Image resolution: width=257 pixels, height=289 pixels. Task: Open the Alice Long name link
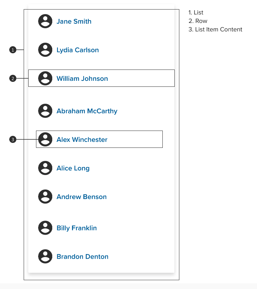point(73,168)
